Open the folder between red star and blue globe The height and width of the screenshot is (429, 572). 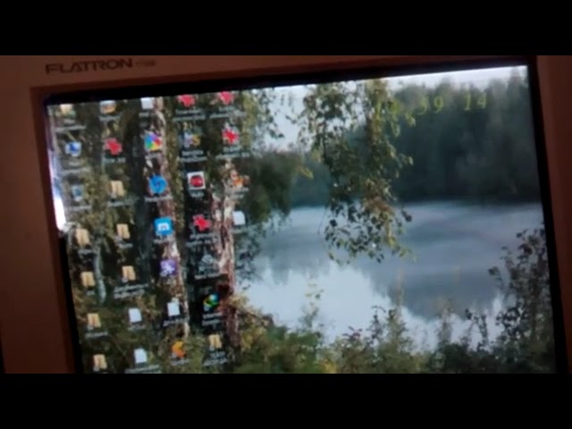[117, 189]
